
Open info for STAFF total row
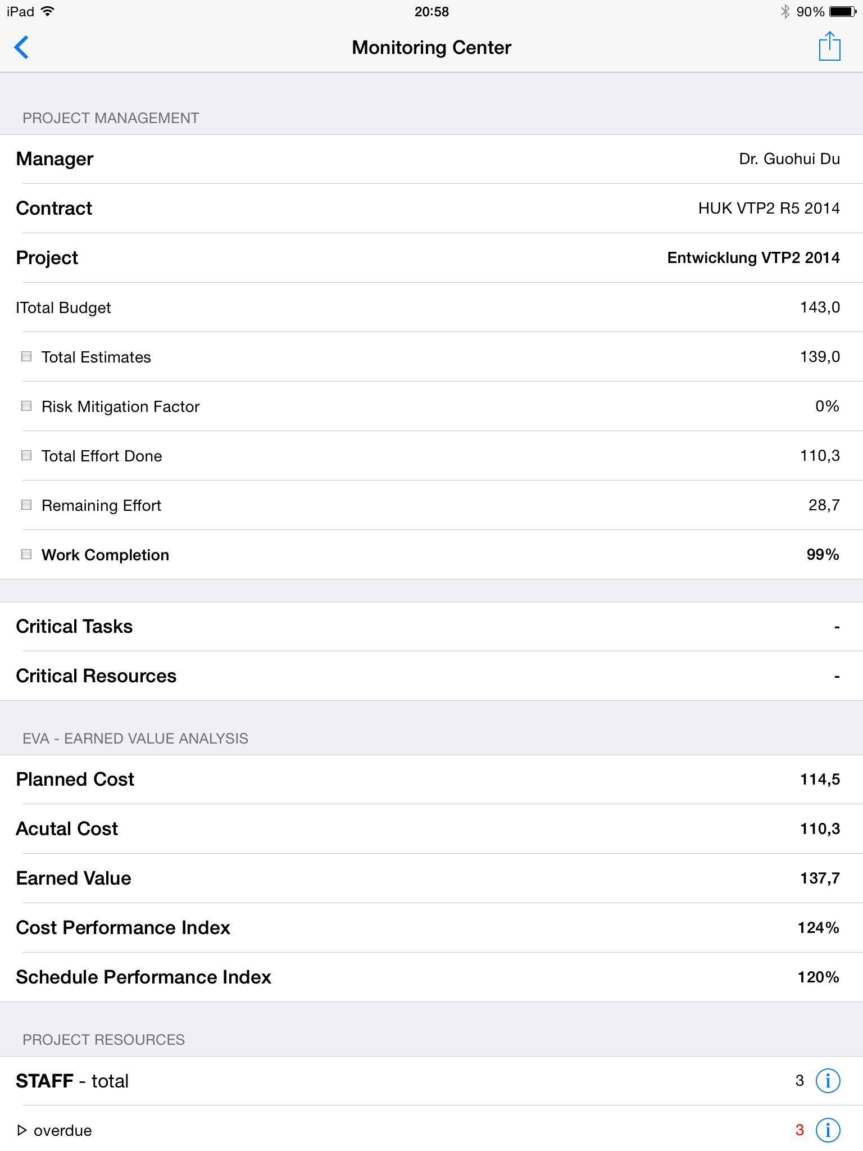(x=828, y=1080)
